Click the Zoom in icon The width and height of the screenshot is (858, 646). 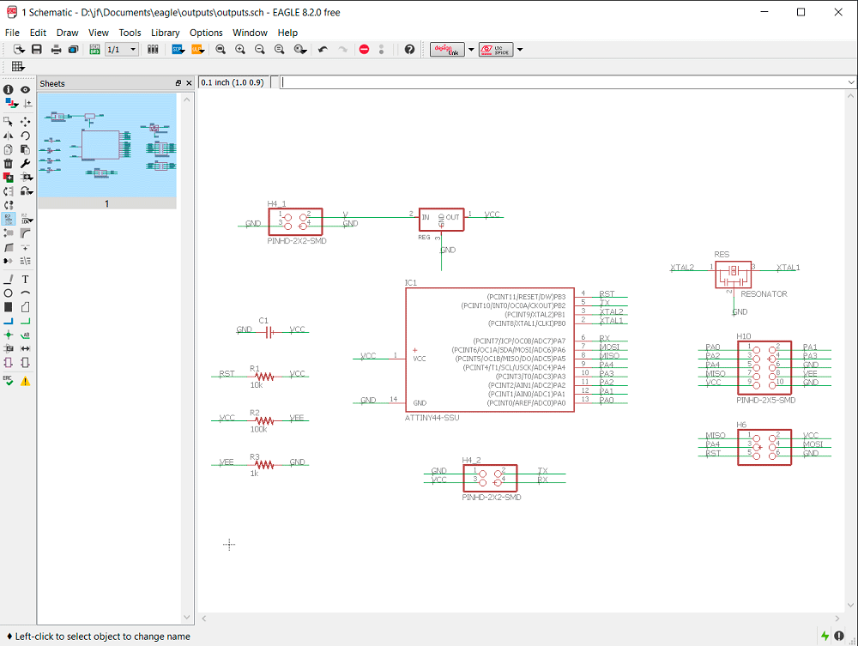coord(240,49)
